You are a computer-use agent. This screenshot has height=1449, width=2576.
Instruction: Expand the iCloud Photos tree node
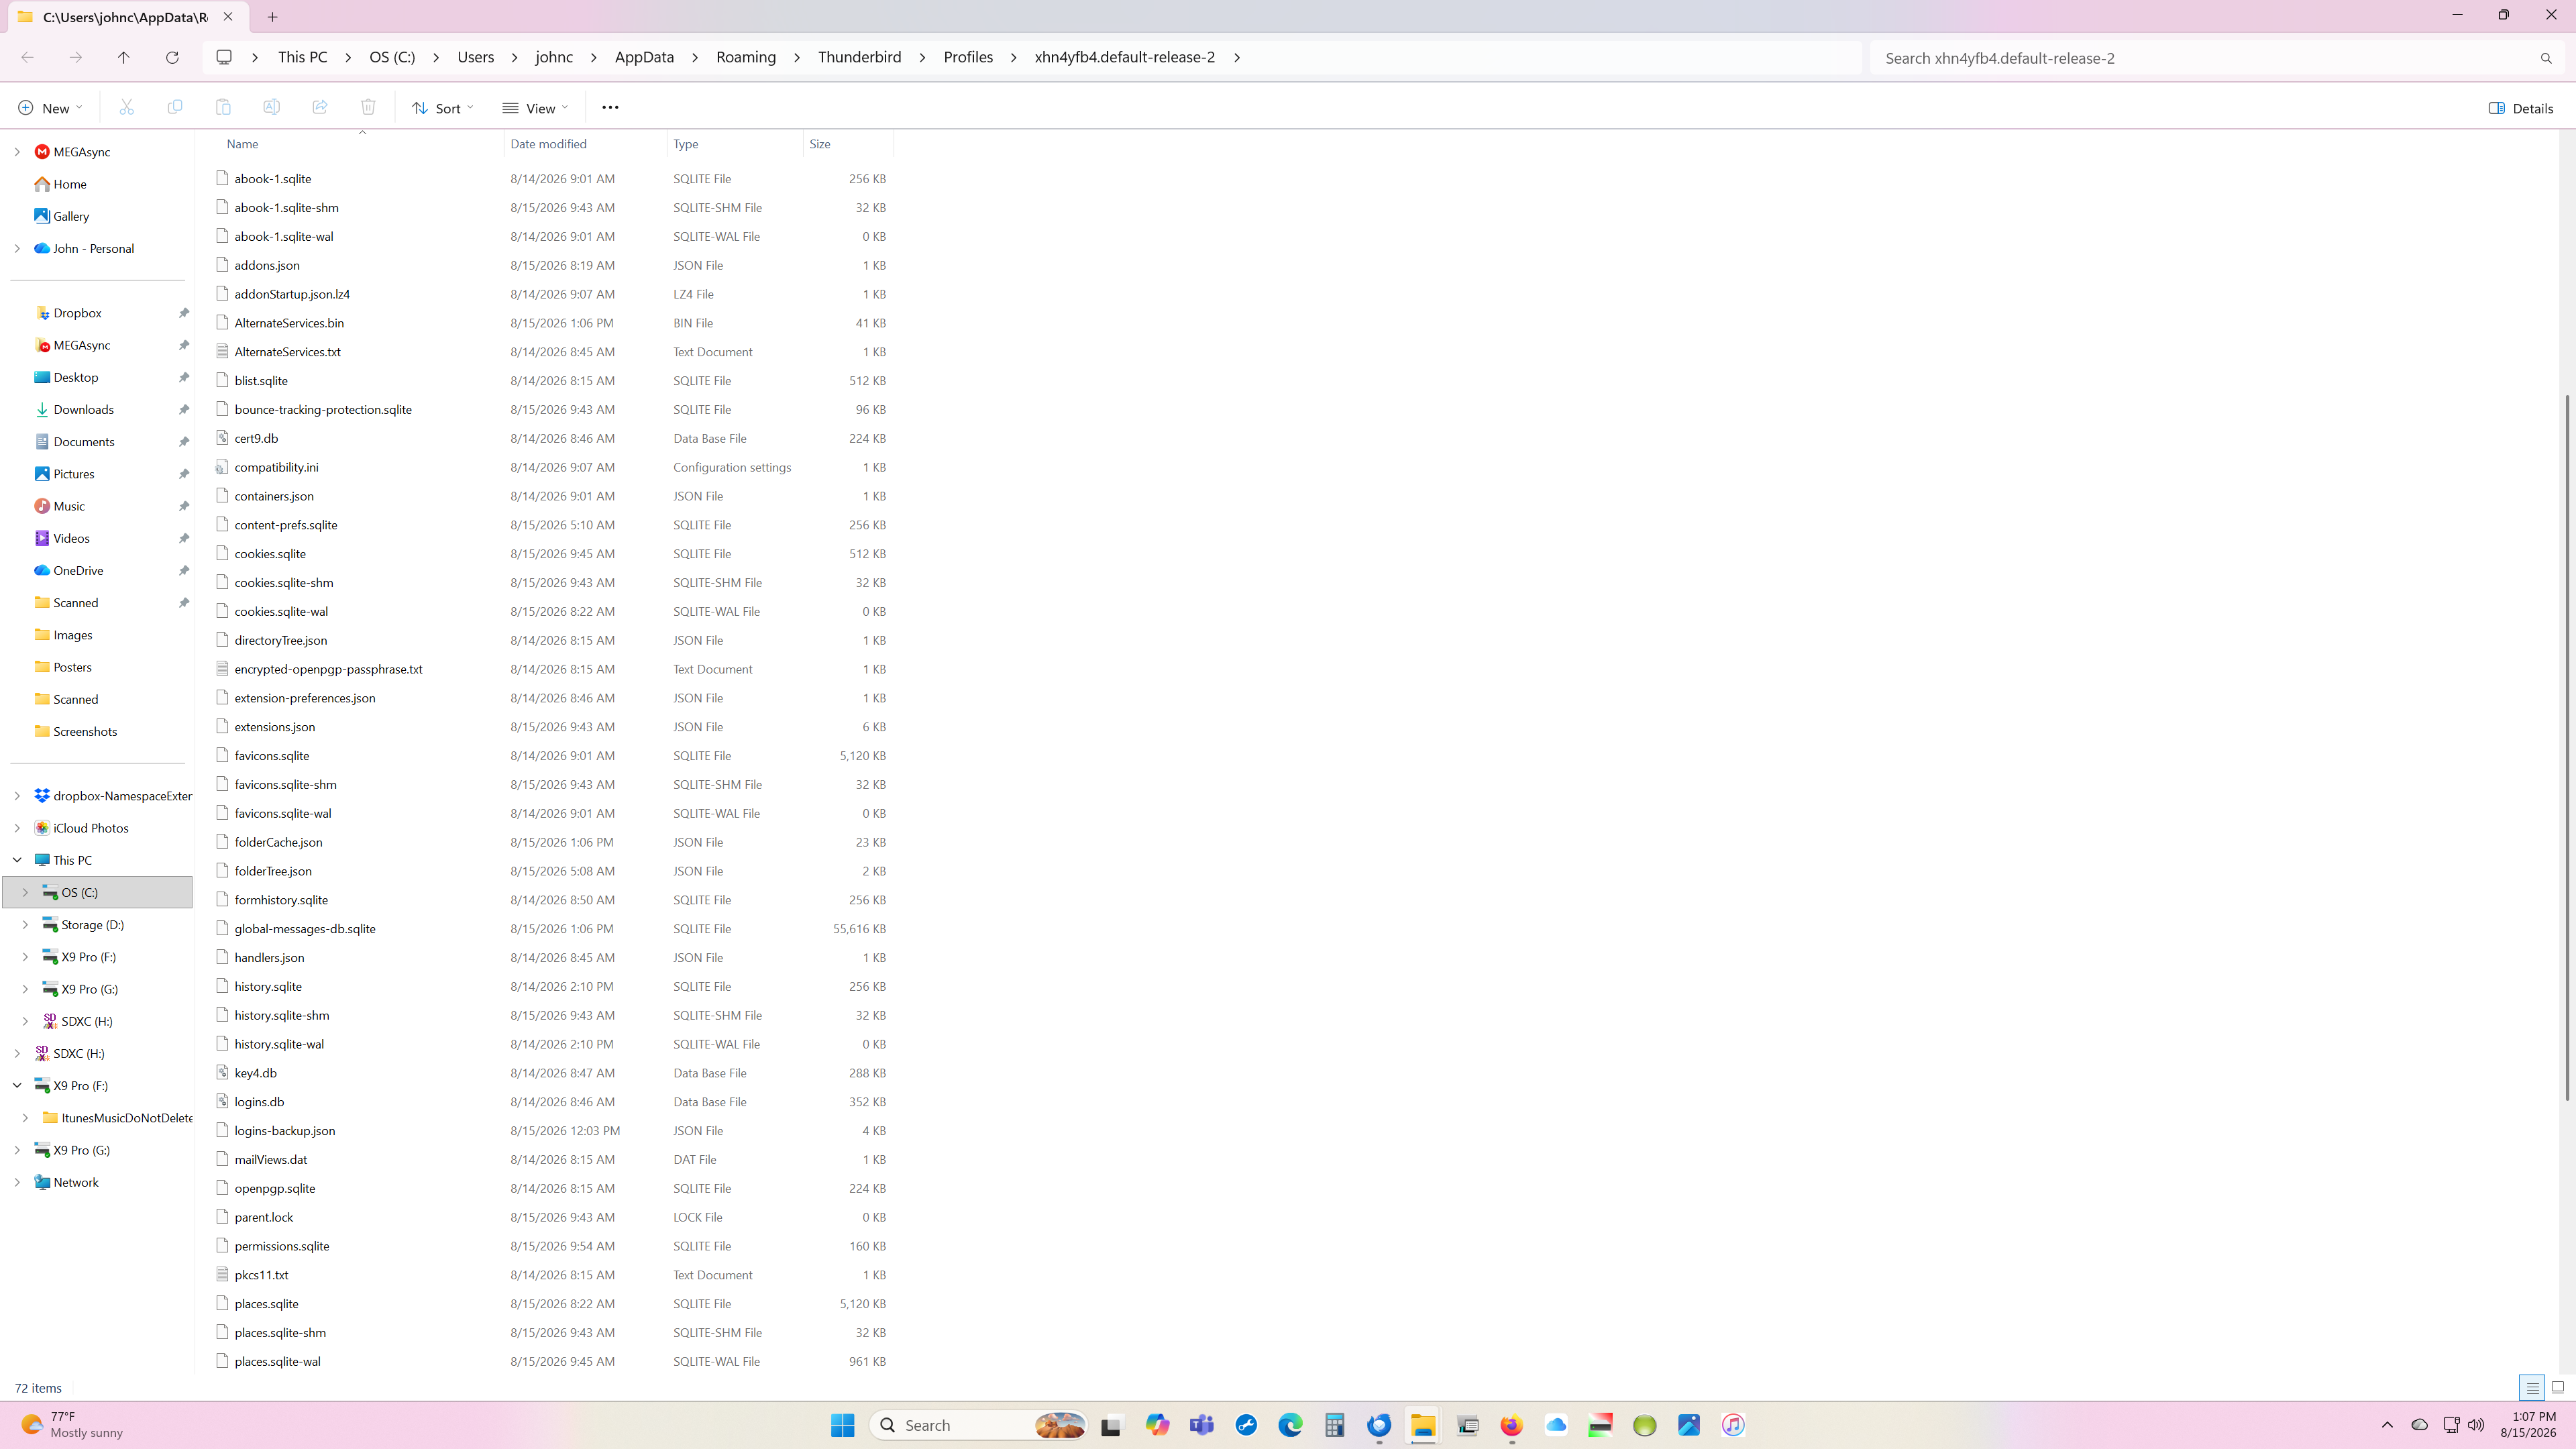17,828
